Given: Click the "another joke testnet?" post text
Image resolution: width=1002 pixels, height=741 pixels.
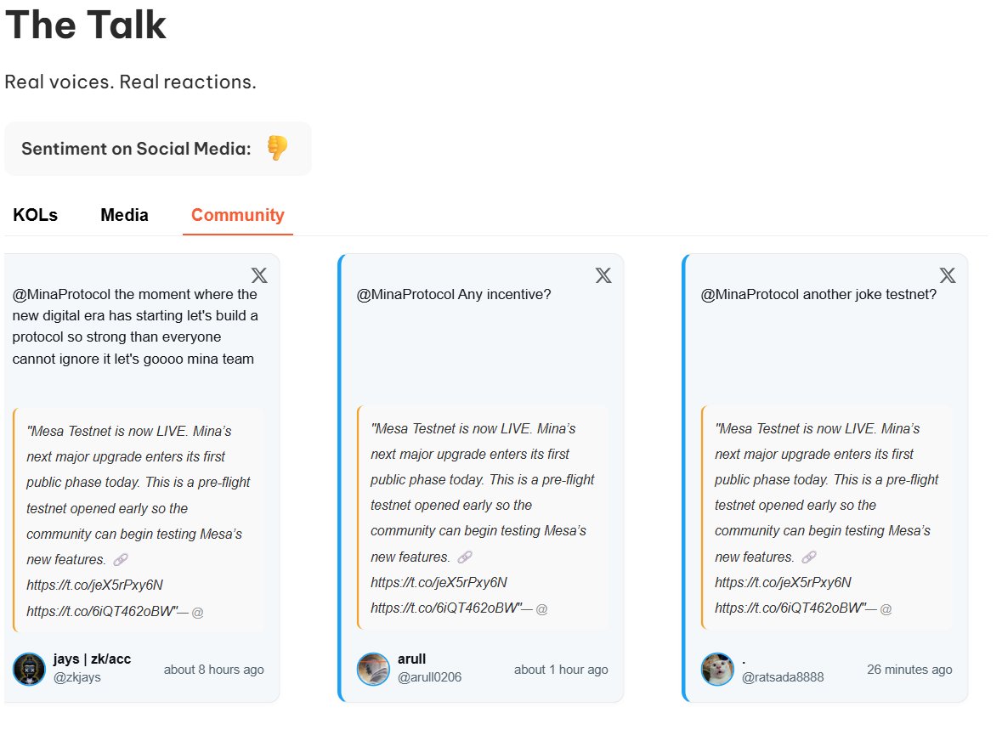Looking at the screenshot, I should pyautogui.click(x=818, y=295).
